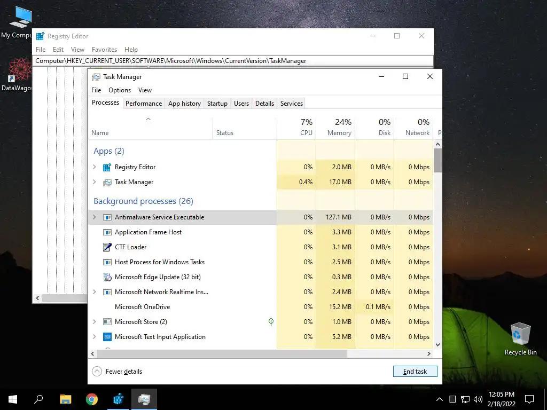Click the Antimalware Service Executable process icon
The image size is (547, 410).
[x=107, y=217]
